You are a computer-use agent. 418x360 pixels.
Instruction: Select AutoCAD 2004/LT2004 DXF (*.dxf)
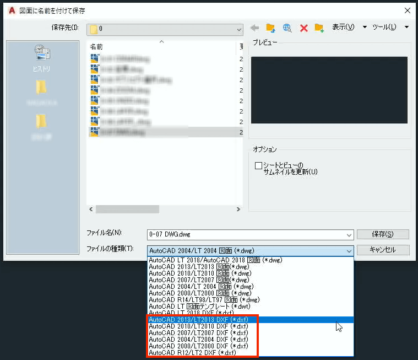coord(251,340)
